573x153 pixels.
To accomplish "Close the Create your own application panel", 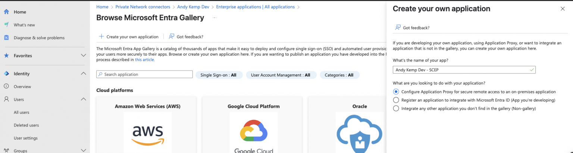I will pos(563,9).
